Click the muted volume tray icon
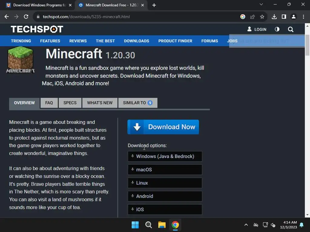The height and width of the screenshot is (232, 310). coord(273,225)
